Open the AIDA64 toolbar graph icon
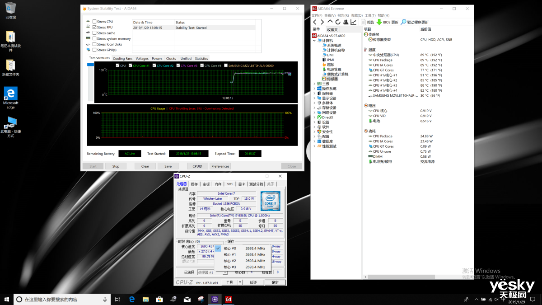This screenshot has height=305, width=542. [x=353, y=22]
